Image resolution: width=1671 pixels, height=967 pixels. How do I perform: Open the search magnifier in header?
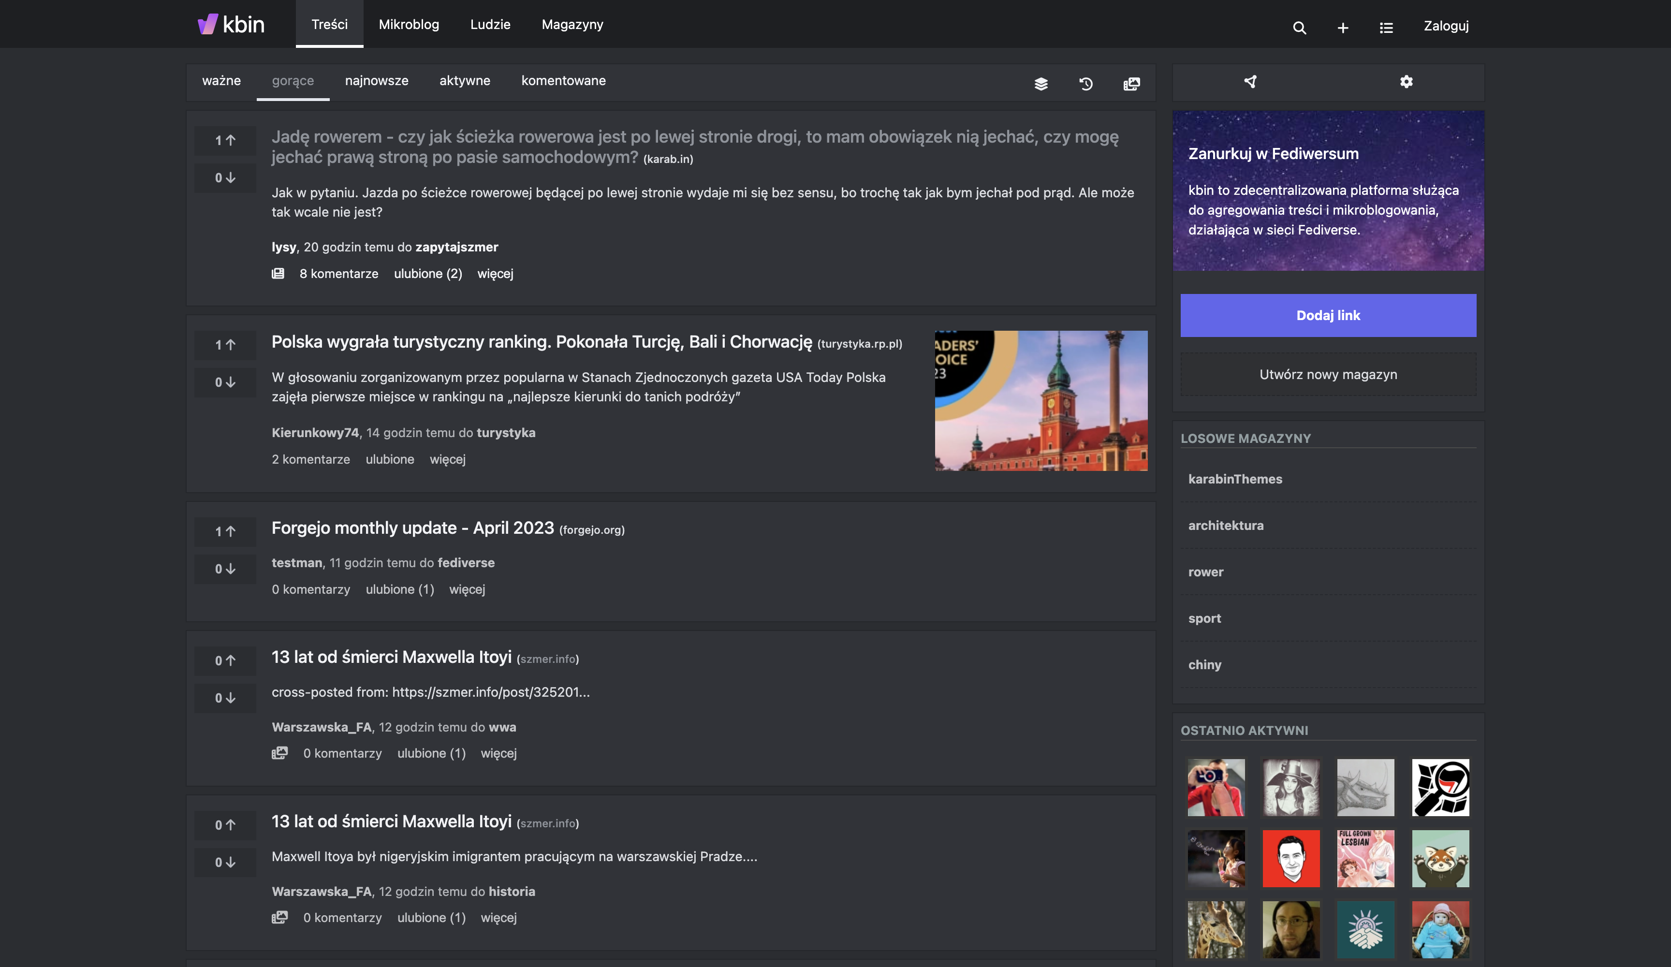(x=1299, y=27)
